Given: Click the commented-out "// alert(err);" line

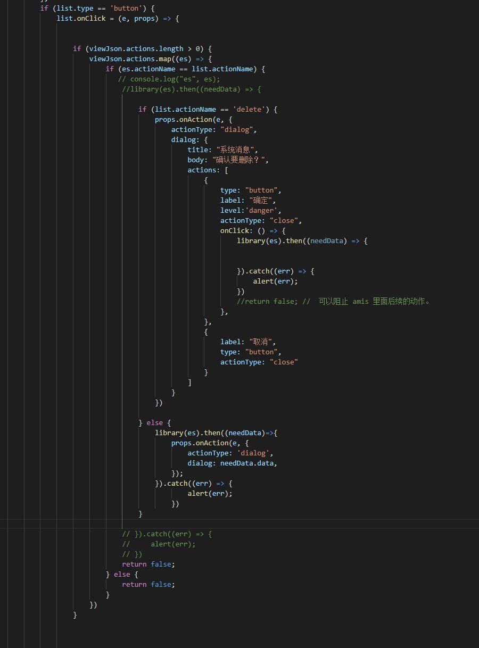Looking at the screenshot, I should pos(159,544).
